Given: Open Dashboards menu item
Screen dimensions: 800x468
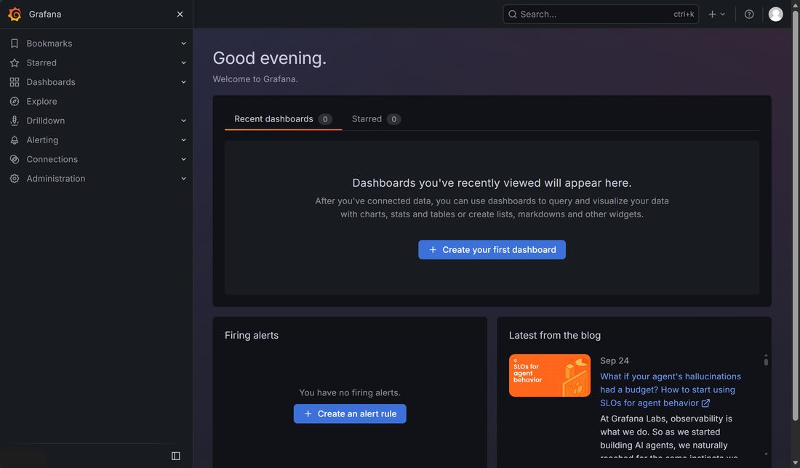Looking at the screenshot, I should [x=50, y=82].
